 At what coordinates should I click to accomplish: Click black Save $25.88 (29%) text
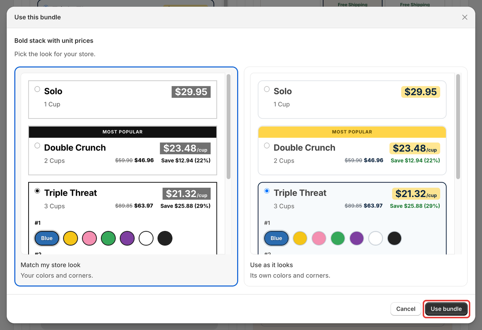click(x=186, y=206)
